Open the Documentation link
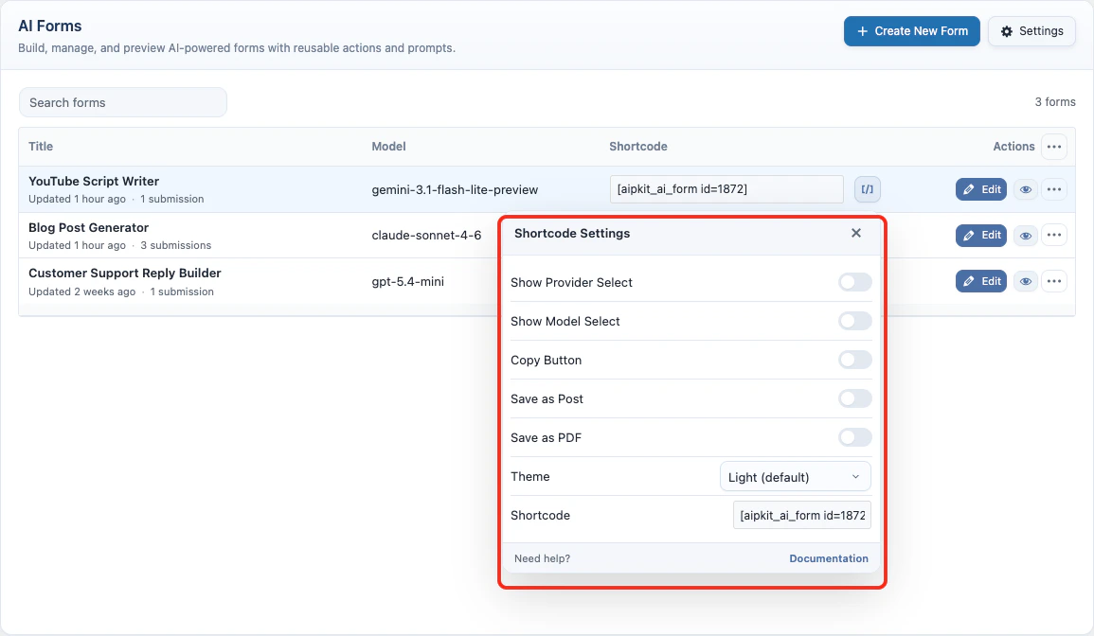This screenshot has width=1094, height=636. click(x=828, y=558)
